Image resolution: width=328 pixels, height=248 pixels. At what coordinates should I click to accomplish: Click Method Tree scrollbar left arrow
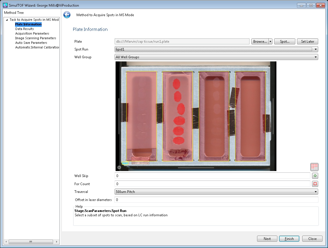tap(6, 242)
